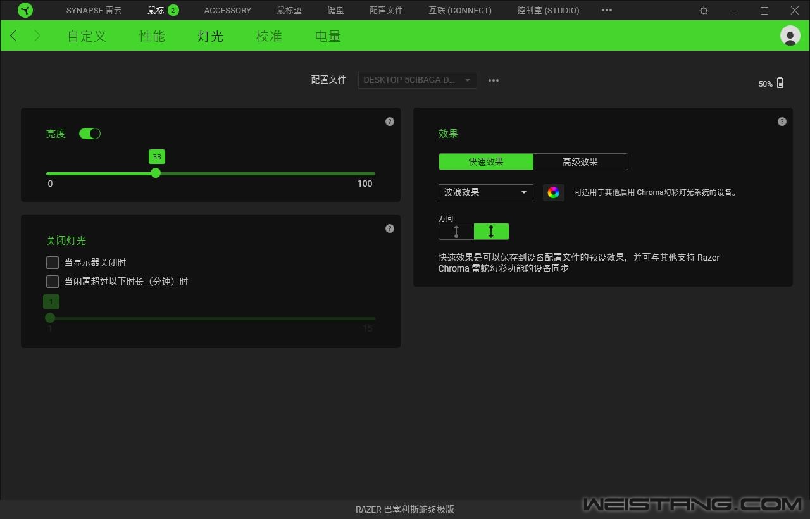Screen dimensions: 810x519
Task: Go back with the left arrow
Action: tap(13, 35)
